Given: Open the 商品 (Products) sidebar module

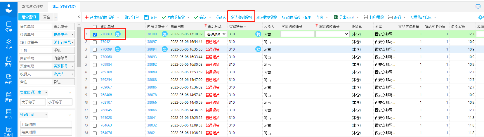Looking at the screenshot, I should (8, 61).
